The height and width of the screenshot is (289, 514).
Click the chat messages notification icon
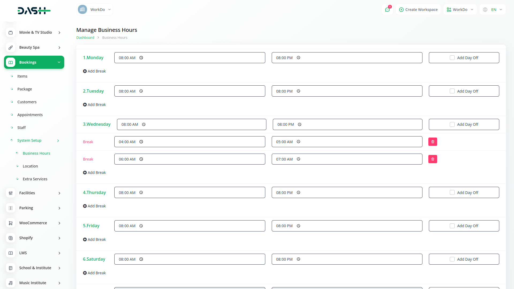(x=387, y=10)
